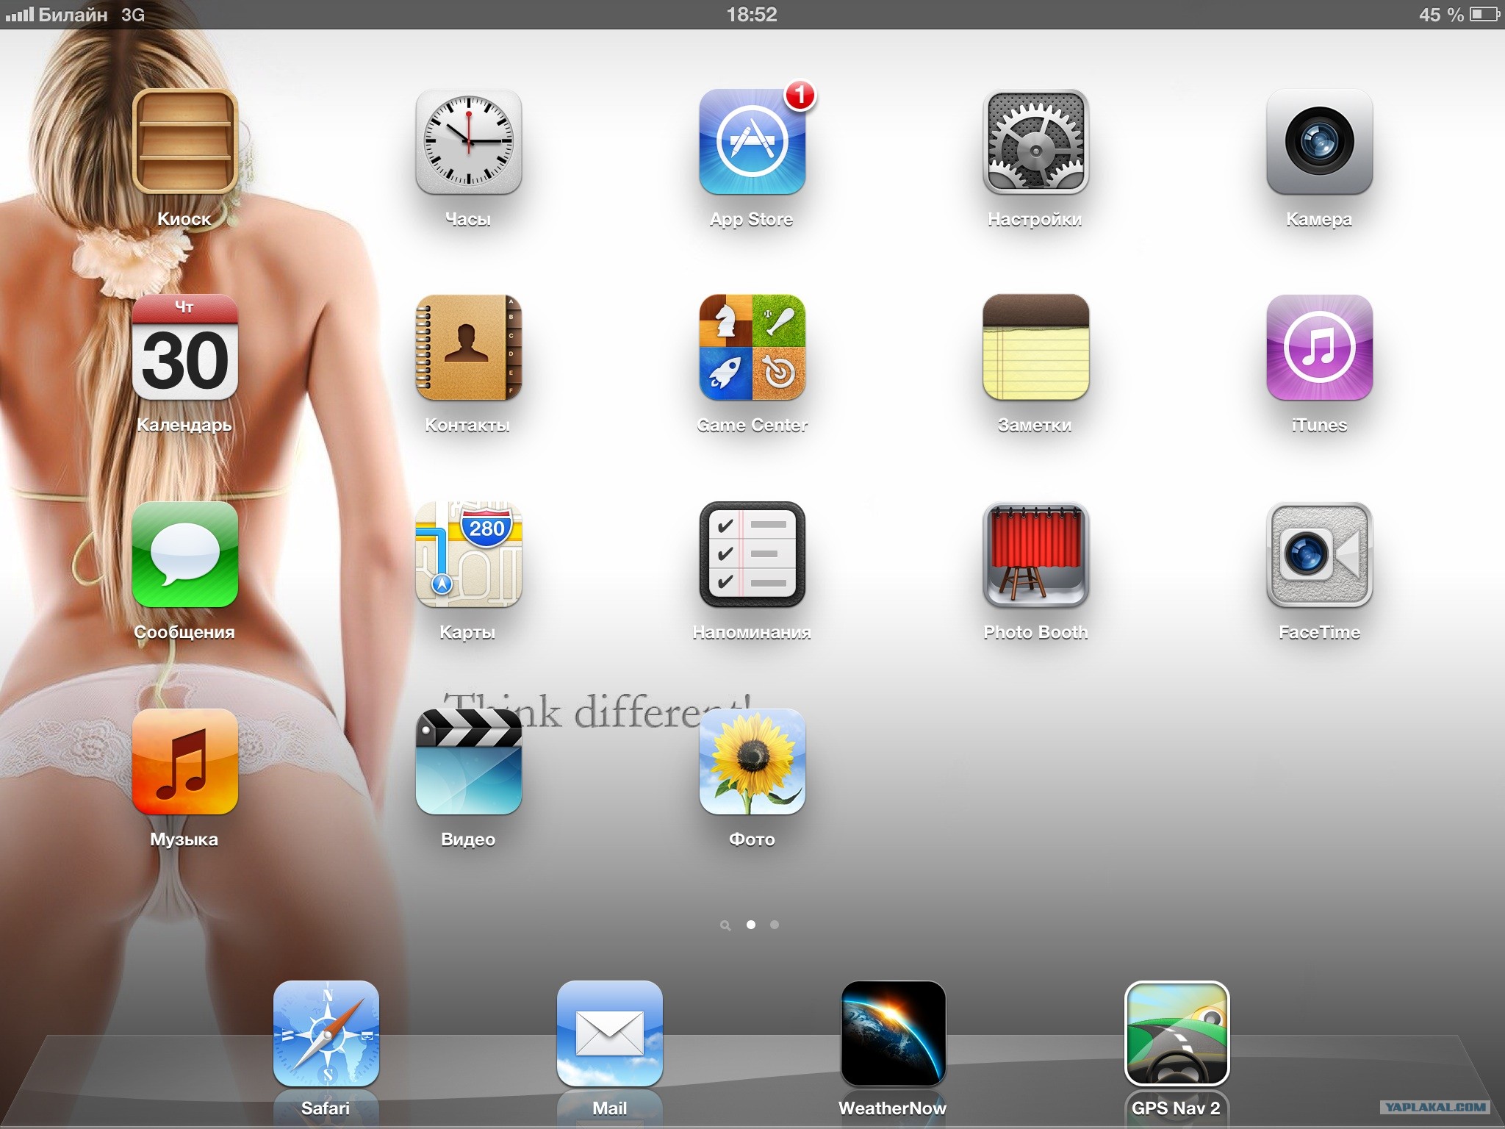
Task: Launch GPS Nav 2 app
Action: click(1177, 1033)
